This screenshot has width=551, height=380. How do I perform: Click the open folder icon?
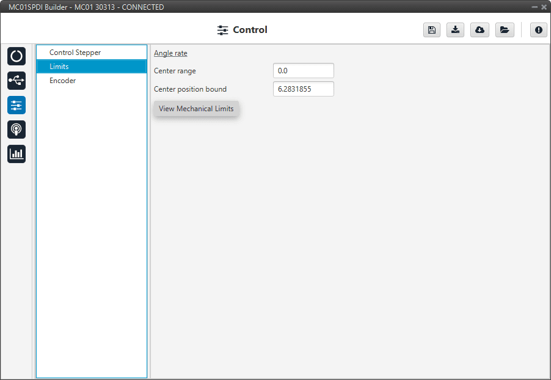(x=505, y=30)
